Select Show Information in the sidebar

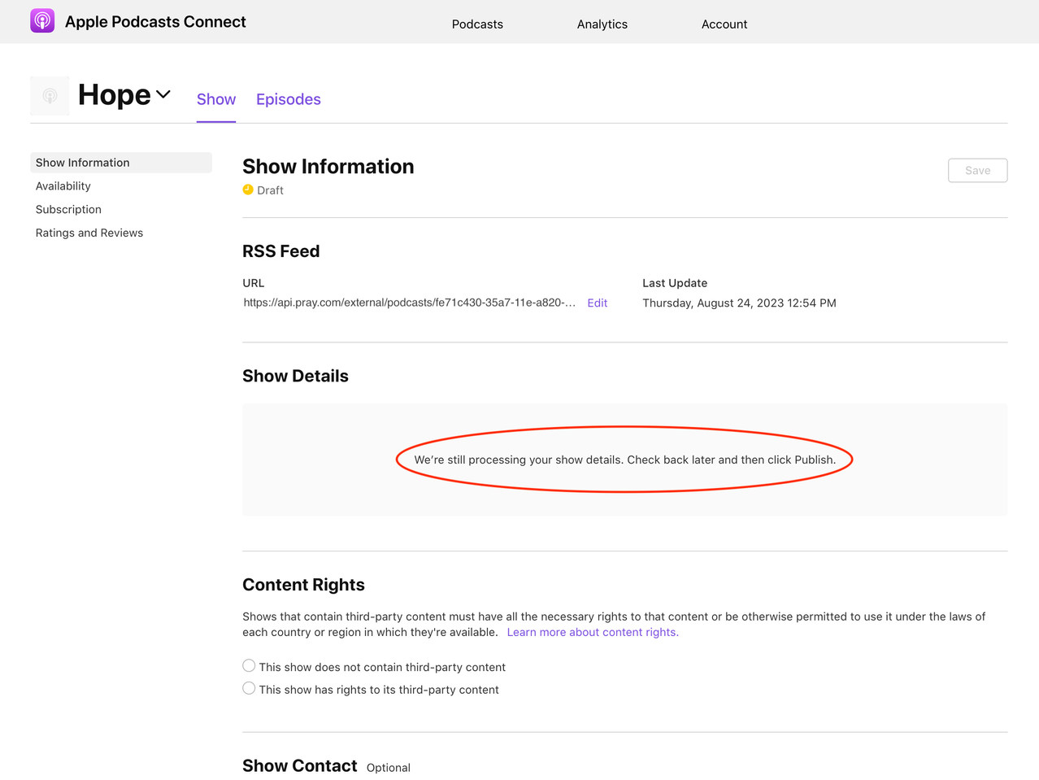[82, 163]
